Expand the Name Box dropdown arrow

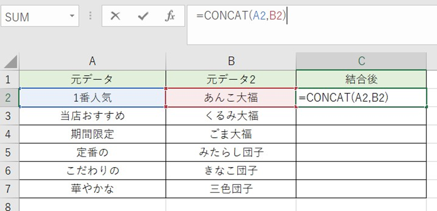pos(73,16)
